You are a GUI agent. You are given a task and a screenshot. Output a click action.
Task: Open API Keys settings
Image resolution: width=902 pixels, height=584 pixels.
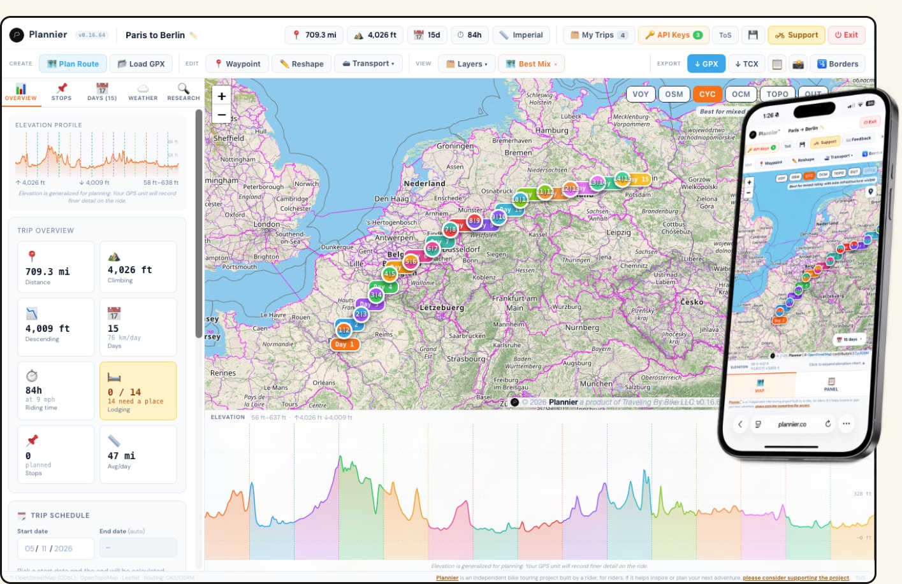(673, 35)
